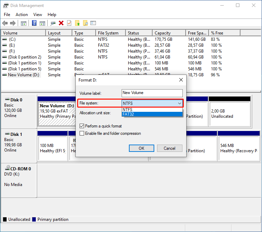Screen dimensions: 262x232
Task: Close the Format D: dialog
Action: point(181,80)
